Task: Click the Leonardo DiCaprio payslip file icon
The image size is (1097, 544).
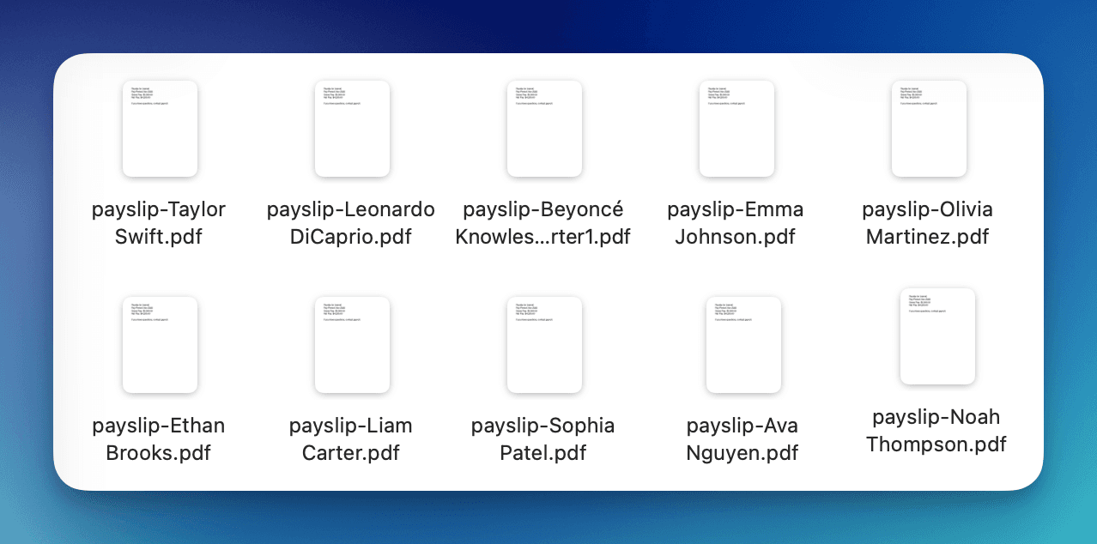Action: coord(352,129)
